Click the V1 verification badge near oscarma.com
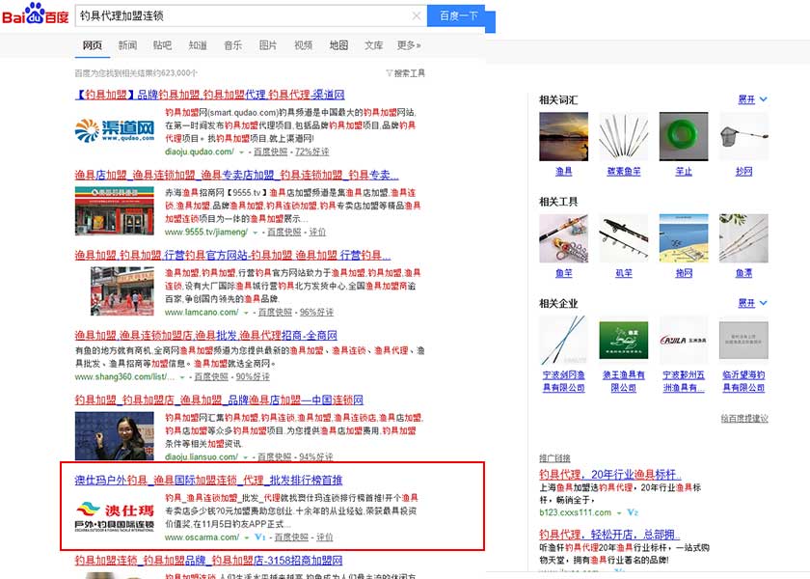810x579 pixels. (259, 538)
